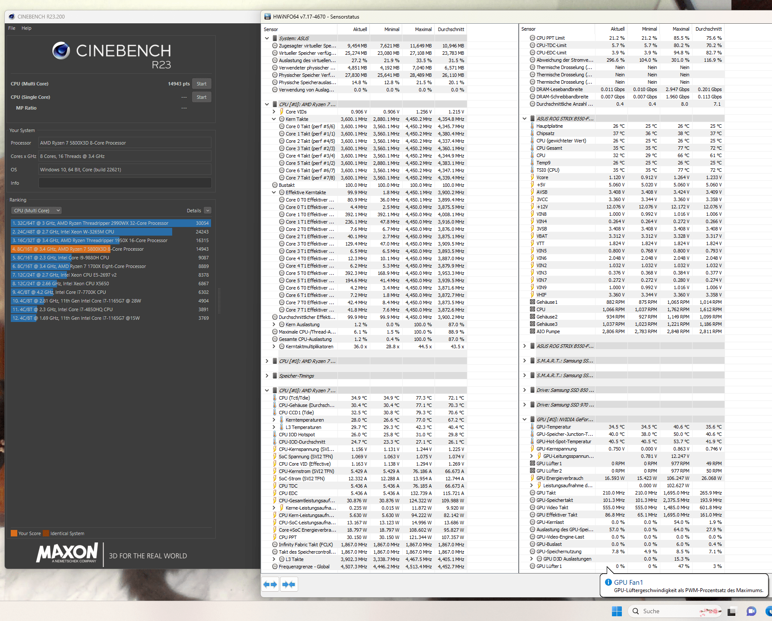
Task: Open Task View on the taskbar
Action: pos(731,611)
